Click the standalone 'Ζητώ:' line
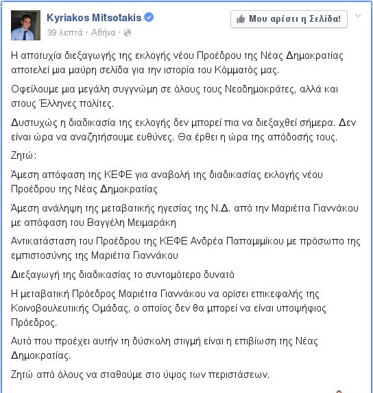The height and width of the screenshot is (393, 373). [x=24, y=156]
